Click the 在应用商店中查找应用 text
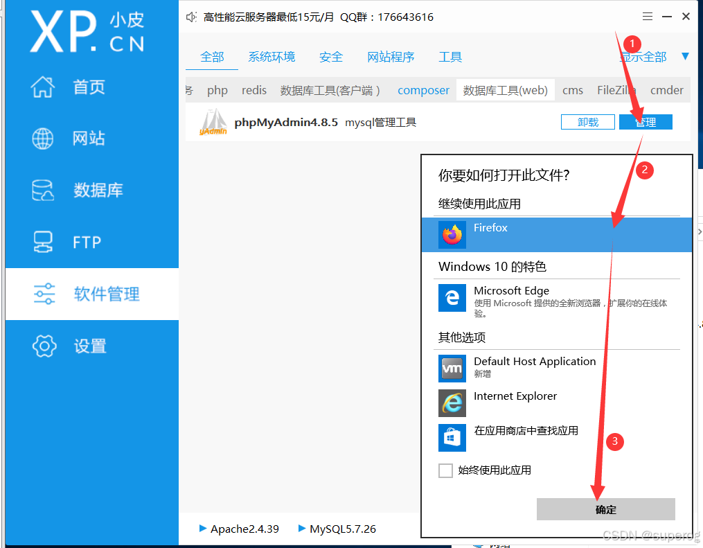703x548 pixels. coord(526,430)
